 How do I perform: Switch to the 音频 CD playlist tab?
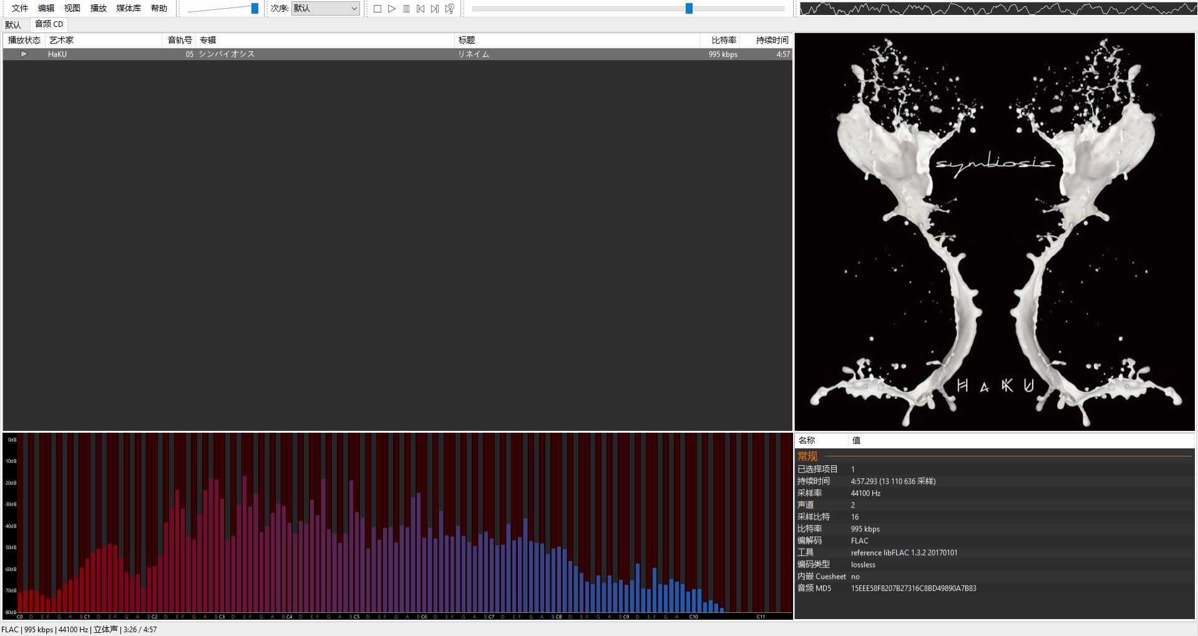(x=49, y=24)
